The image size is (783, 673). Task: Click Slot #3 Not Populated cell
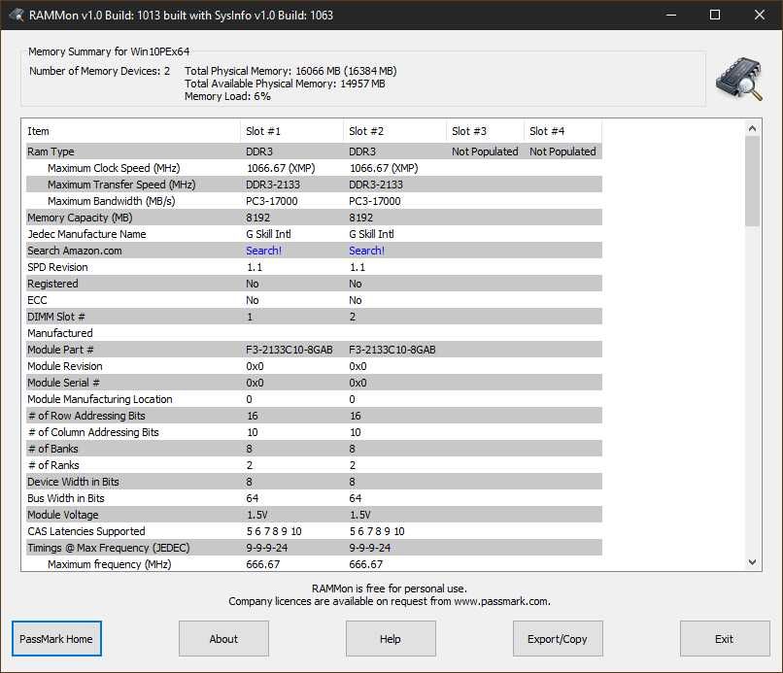[x=485, y=151]
